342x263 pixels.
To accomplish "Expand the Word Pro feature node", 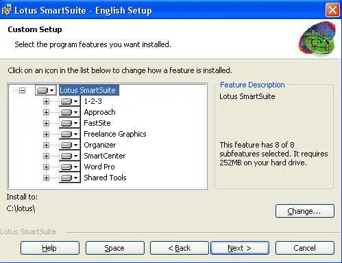I will 46,167.
